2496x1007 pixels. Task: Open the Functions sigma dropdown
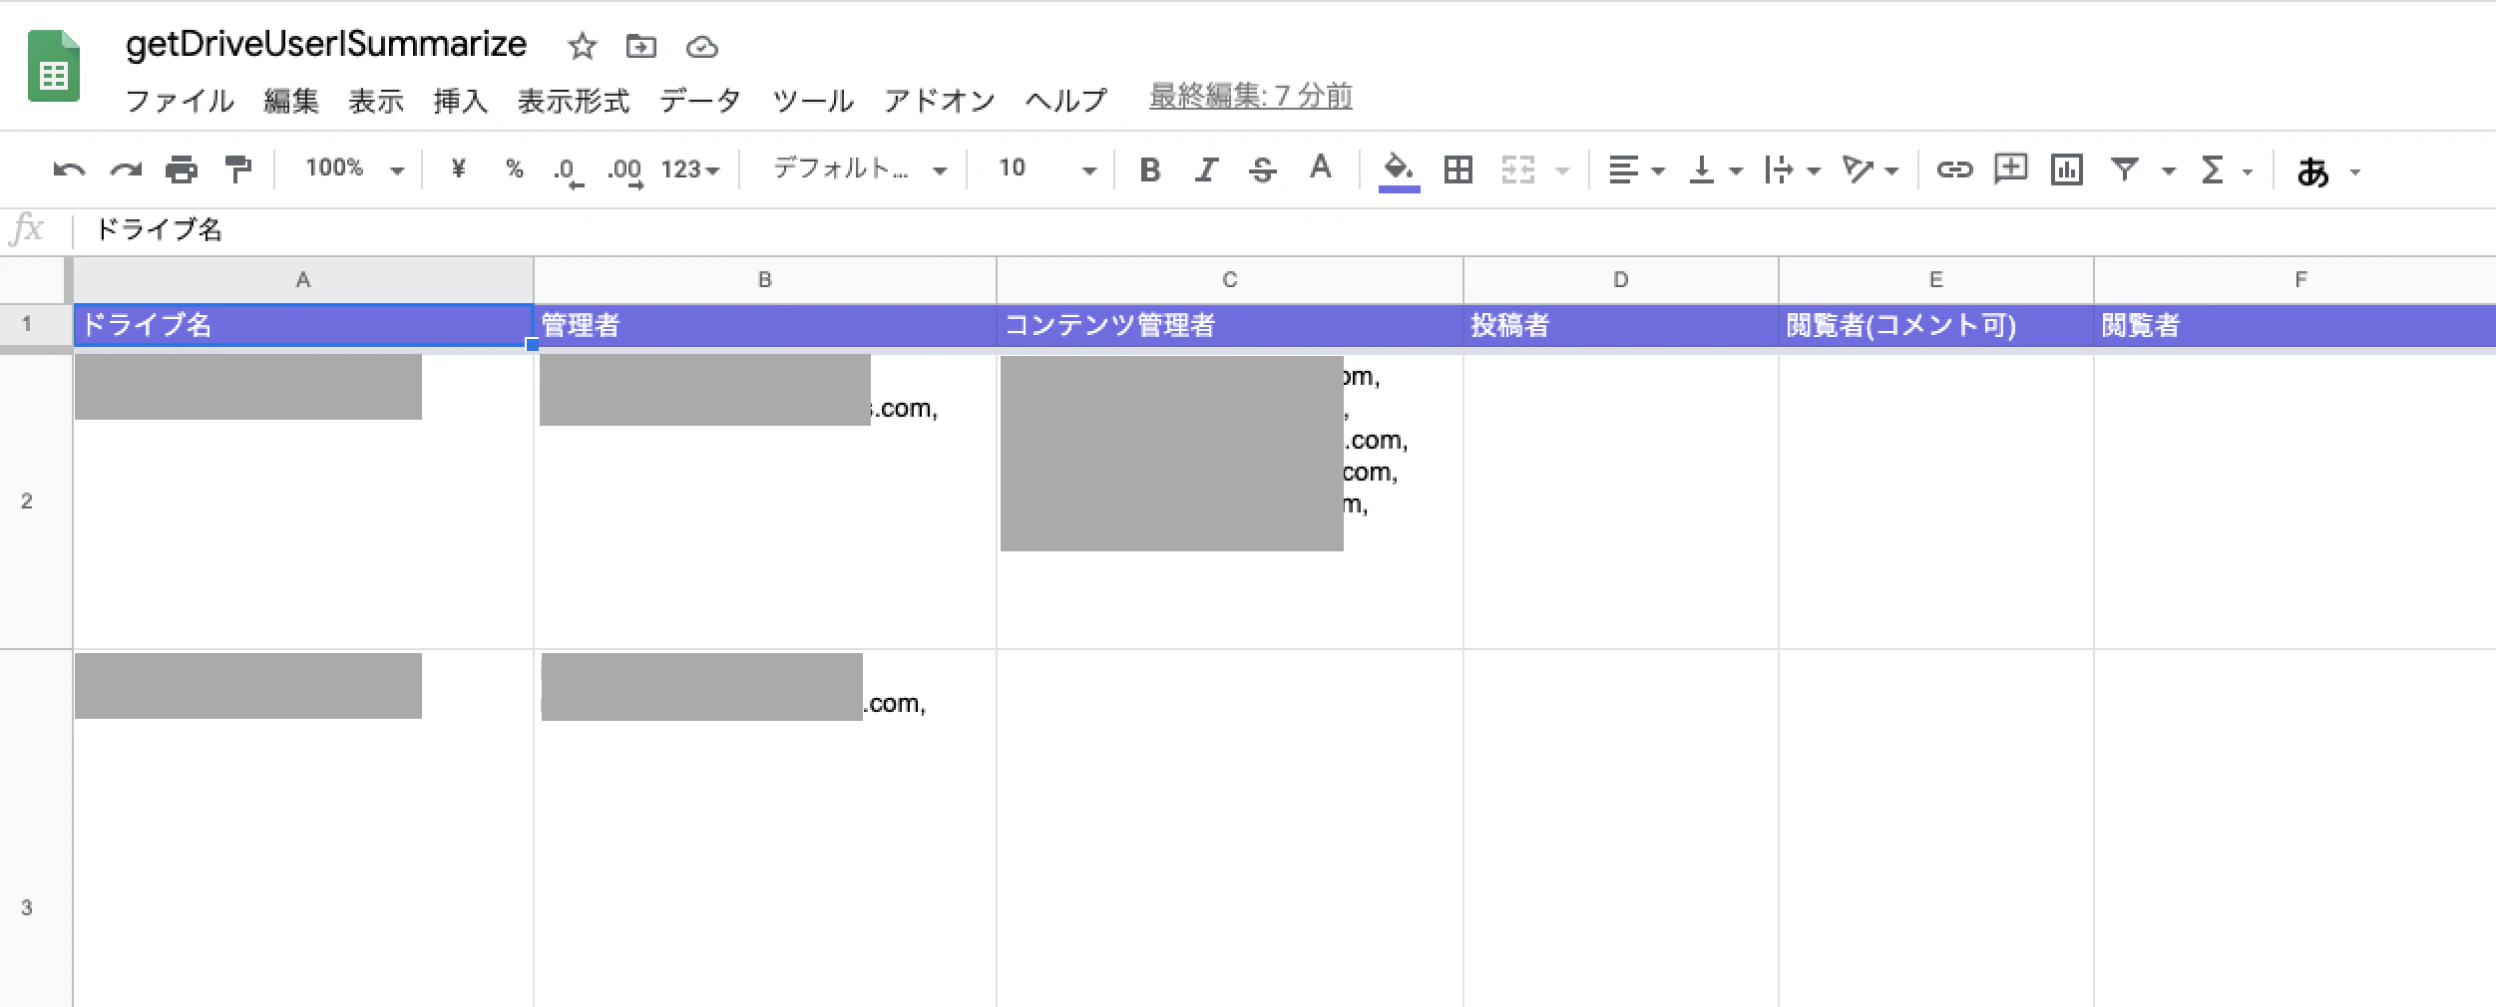pos(2227,170)
